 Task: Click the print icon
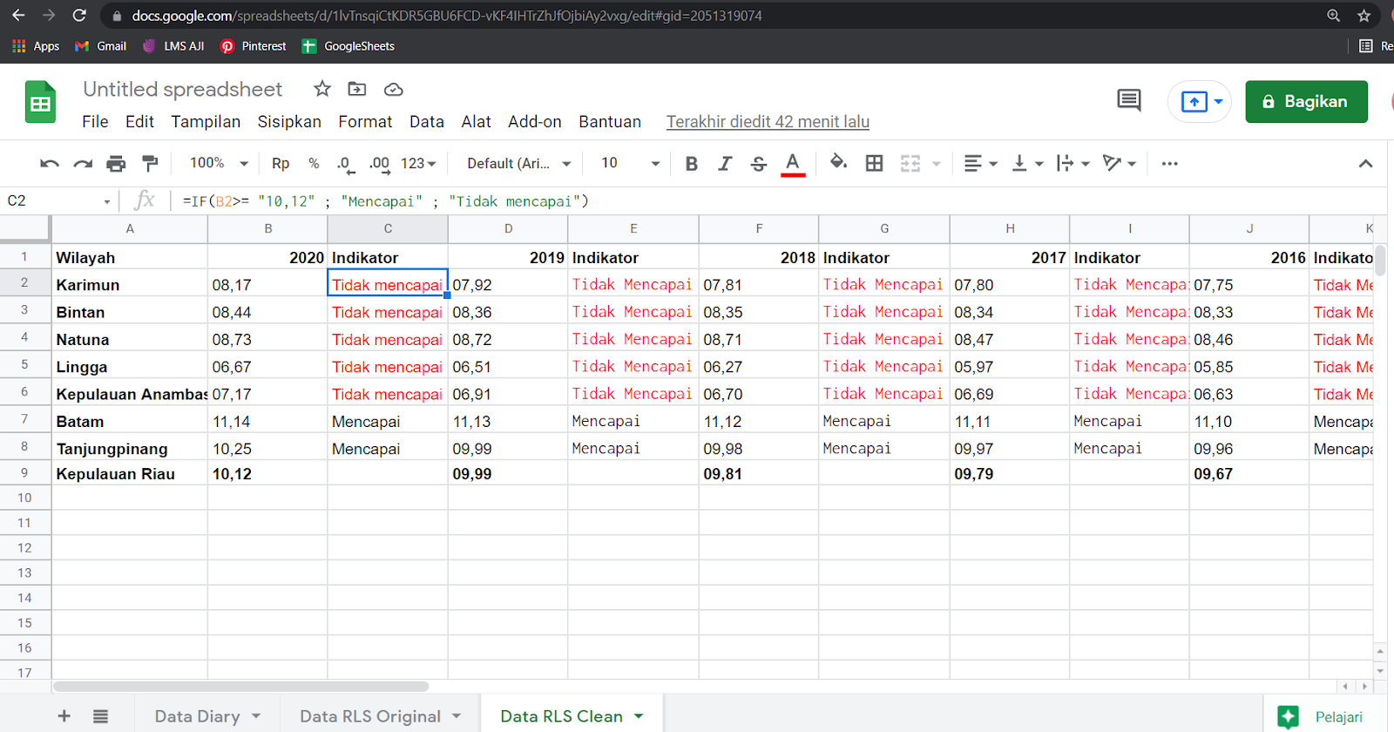tap(116, 164)
